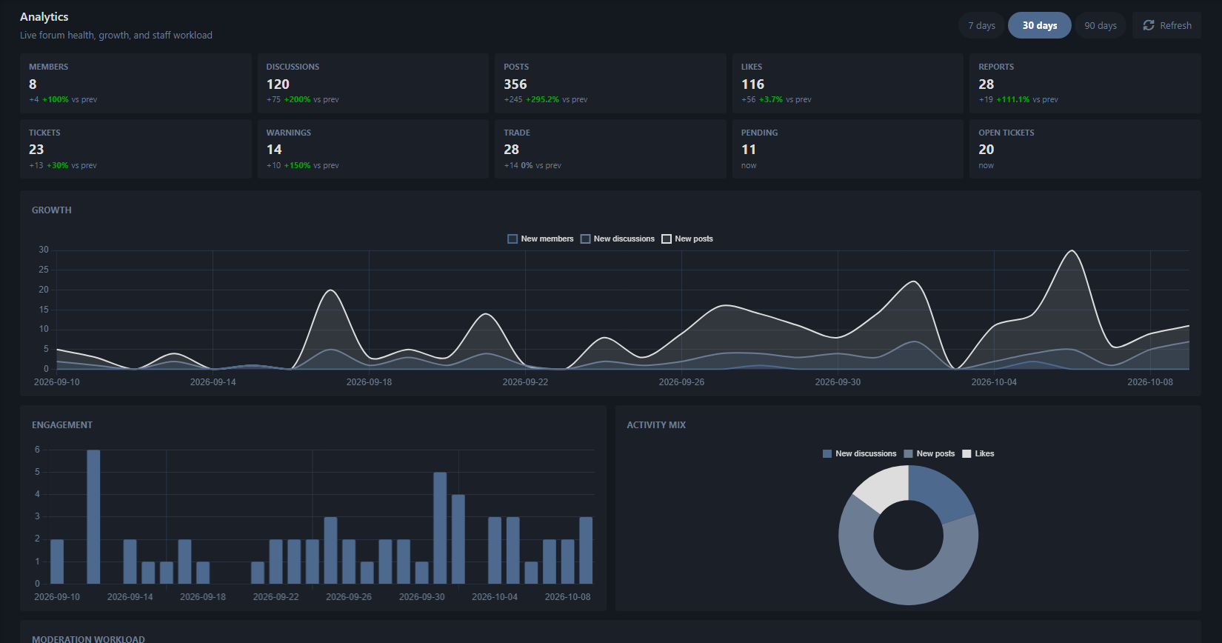Open the Warnings stat card
The height and width of the screenshot is (643, 1222).
pyautogui.click(x=373, y=149)
